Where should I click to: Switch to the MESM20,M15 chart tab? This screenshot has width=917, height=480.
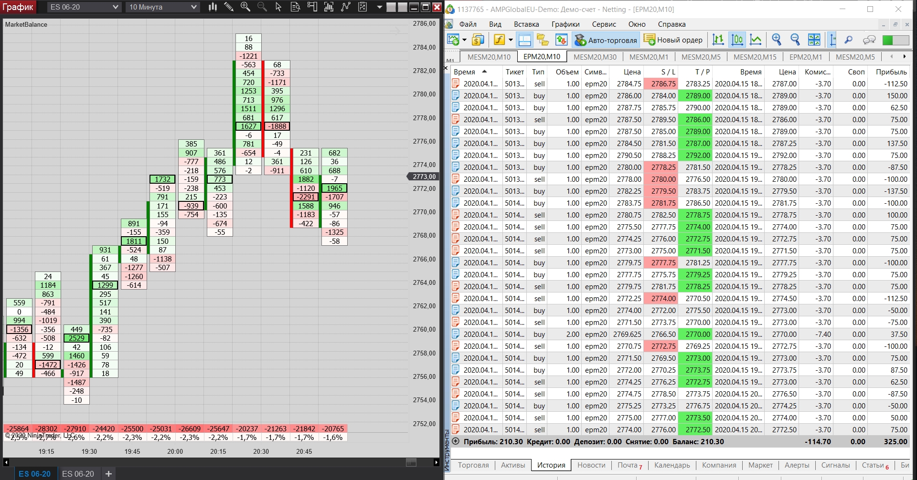point(755,57)
